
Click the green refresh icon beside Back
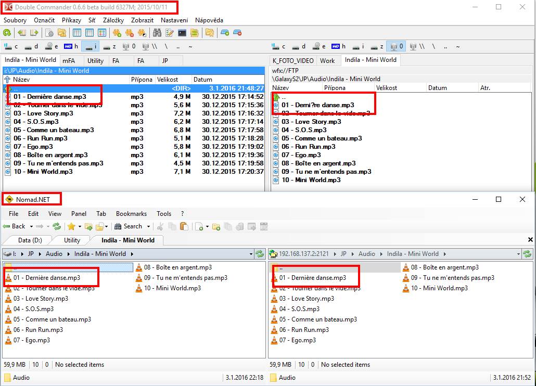tap(57, 226)
